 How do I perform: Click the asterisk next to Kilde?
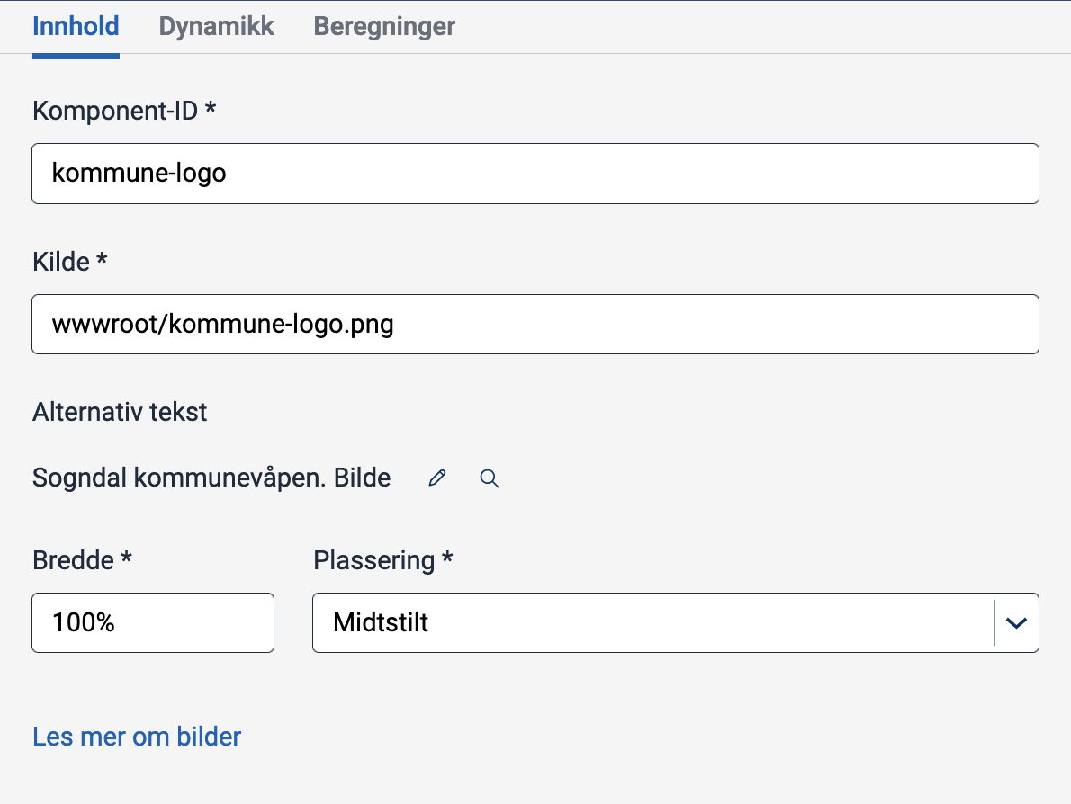coord(103,260)
